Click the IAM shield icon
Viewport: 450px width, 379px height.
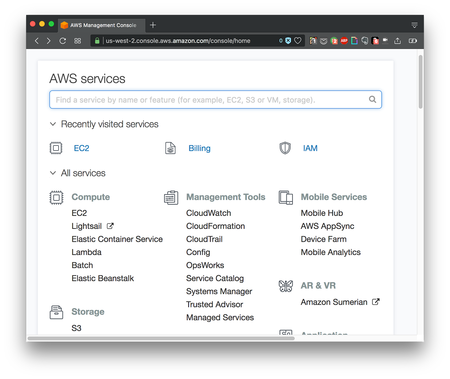pyautogui.click(x=285, y=148)
